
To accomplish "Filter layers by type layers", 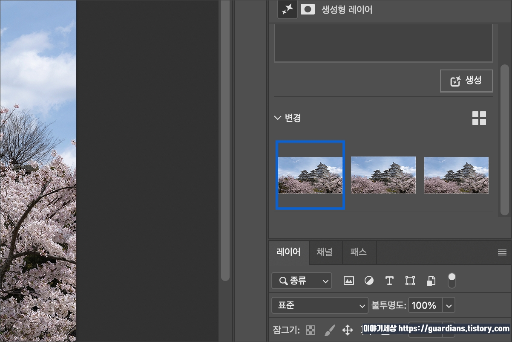I will [x=389, y=281].
